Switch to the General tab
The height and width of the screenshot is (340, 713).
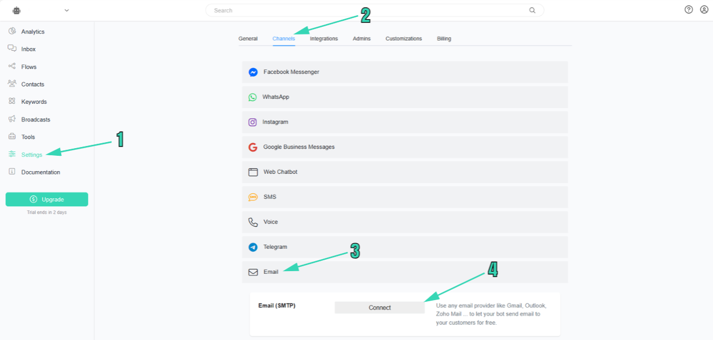click(248, 39)
